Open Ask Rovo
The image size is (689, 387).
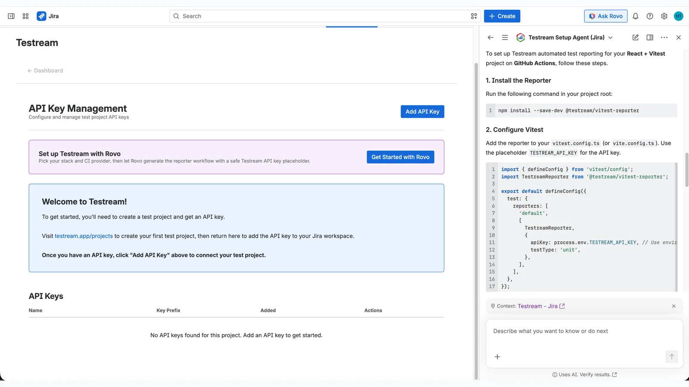click(606, 16)
